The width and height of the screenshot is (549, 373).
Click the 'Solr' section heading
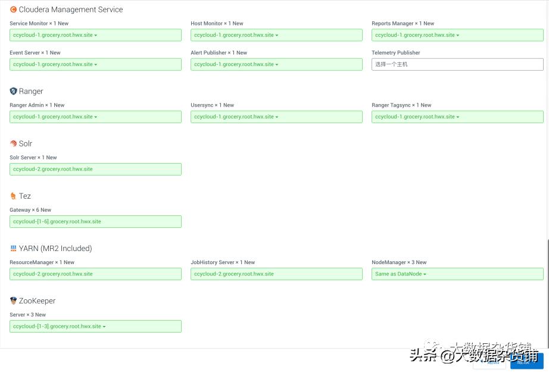[26, 144]
